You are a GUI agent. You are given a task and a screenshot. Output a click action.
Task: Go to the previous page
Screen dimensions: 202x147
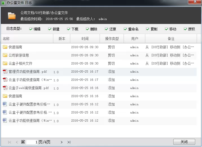17,142
